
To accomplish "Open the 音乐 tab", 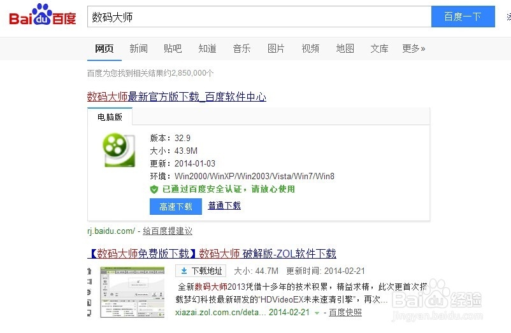I will [x=242, y=49].
